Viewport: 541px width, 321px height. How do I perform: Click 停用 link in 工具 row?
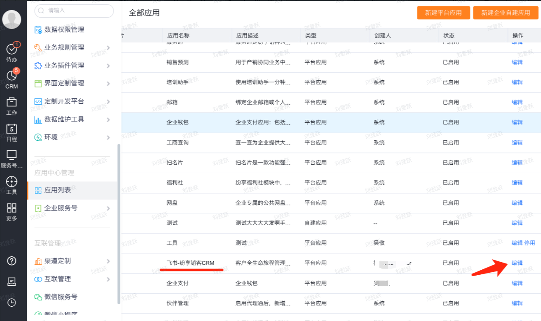coord(530,243)
